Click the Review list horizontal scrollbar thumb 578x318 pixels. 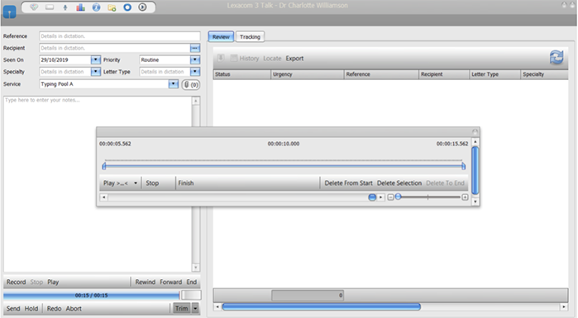321,306
